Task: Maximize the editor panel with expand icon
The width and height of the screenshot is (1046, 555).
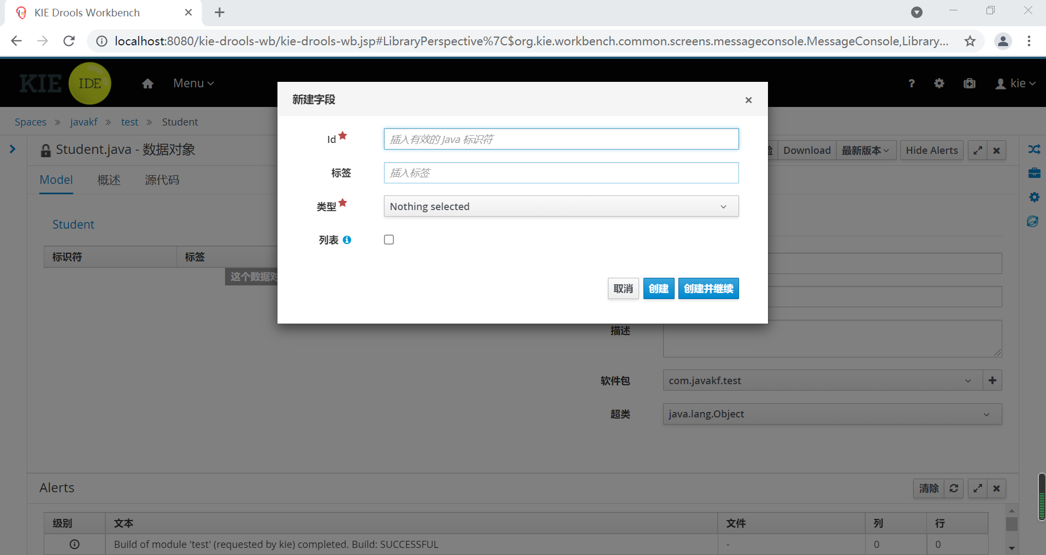Action: click(978, 150)
